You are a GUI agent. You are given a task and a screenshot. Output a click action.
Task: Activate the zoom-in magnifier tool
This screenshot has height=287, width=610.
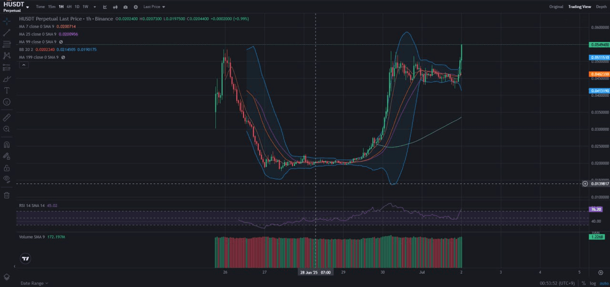(x=7, y=129)
